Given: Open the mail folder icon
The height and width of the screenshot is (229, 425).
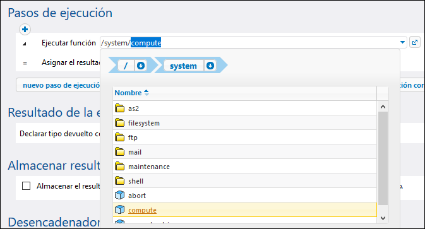Looking at the screenshot, I should click(119, 152).
